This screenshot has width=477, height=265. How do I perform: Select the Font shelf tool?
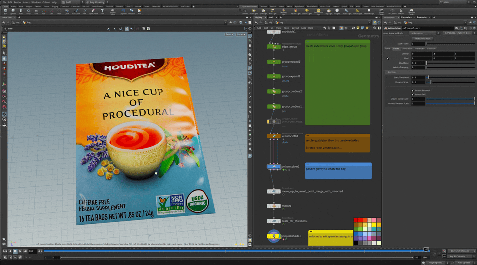(102, 11)
